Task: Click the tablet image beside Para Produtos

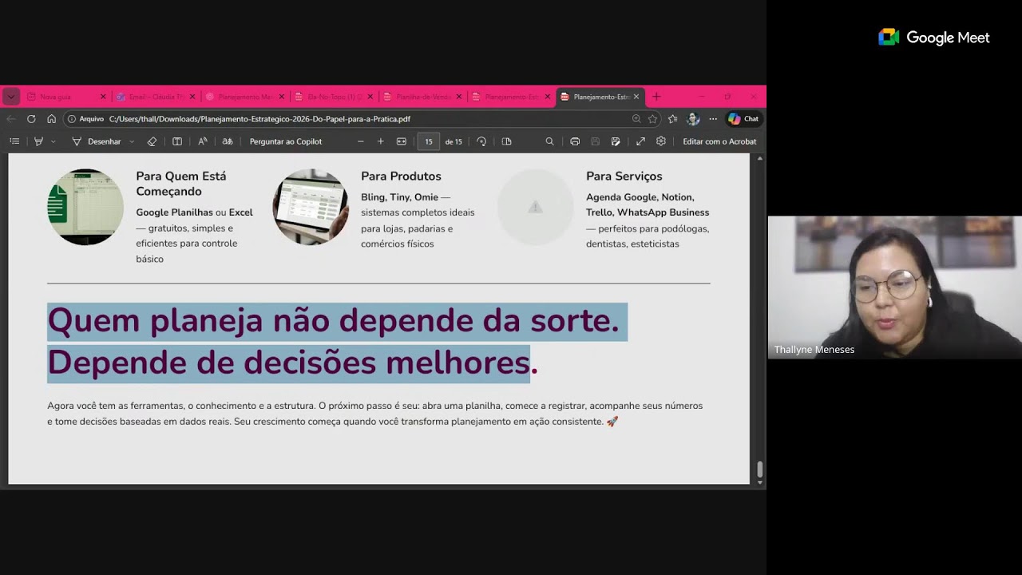Action: [x=311, y=207]
